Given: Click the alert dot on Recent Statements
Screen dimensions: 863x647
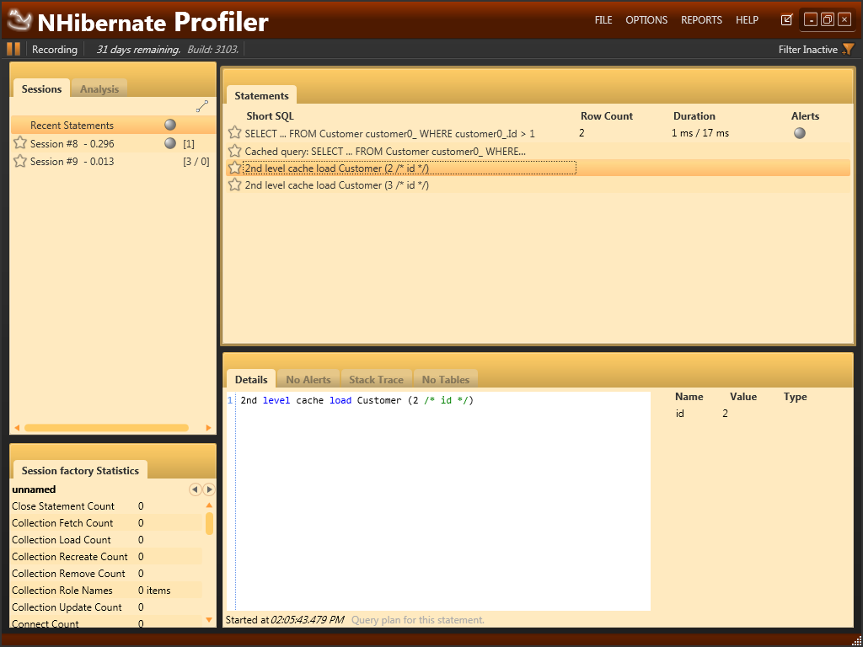Looking at the screenshot, I should coord(170,125).
